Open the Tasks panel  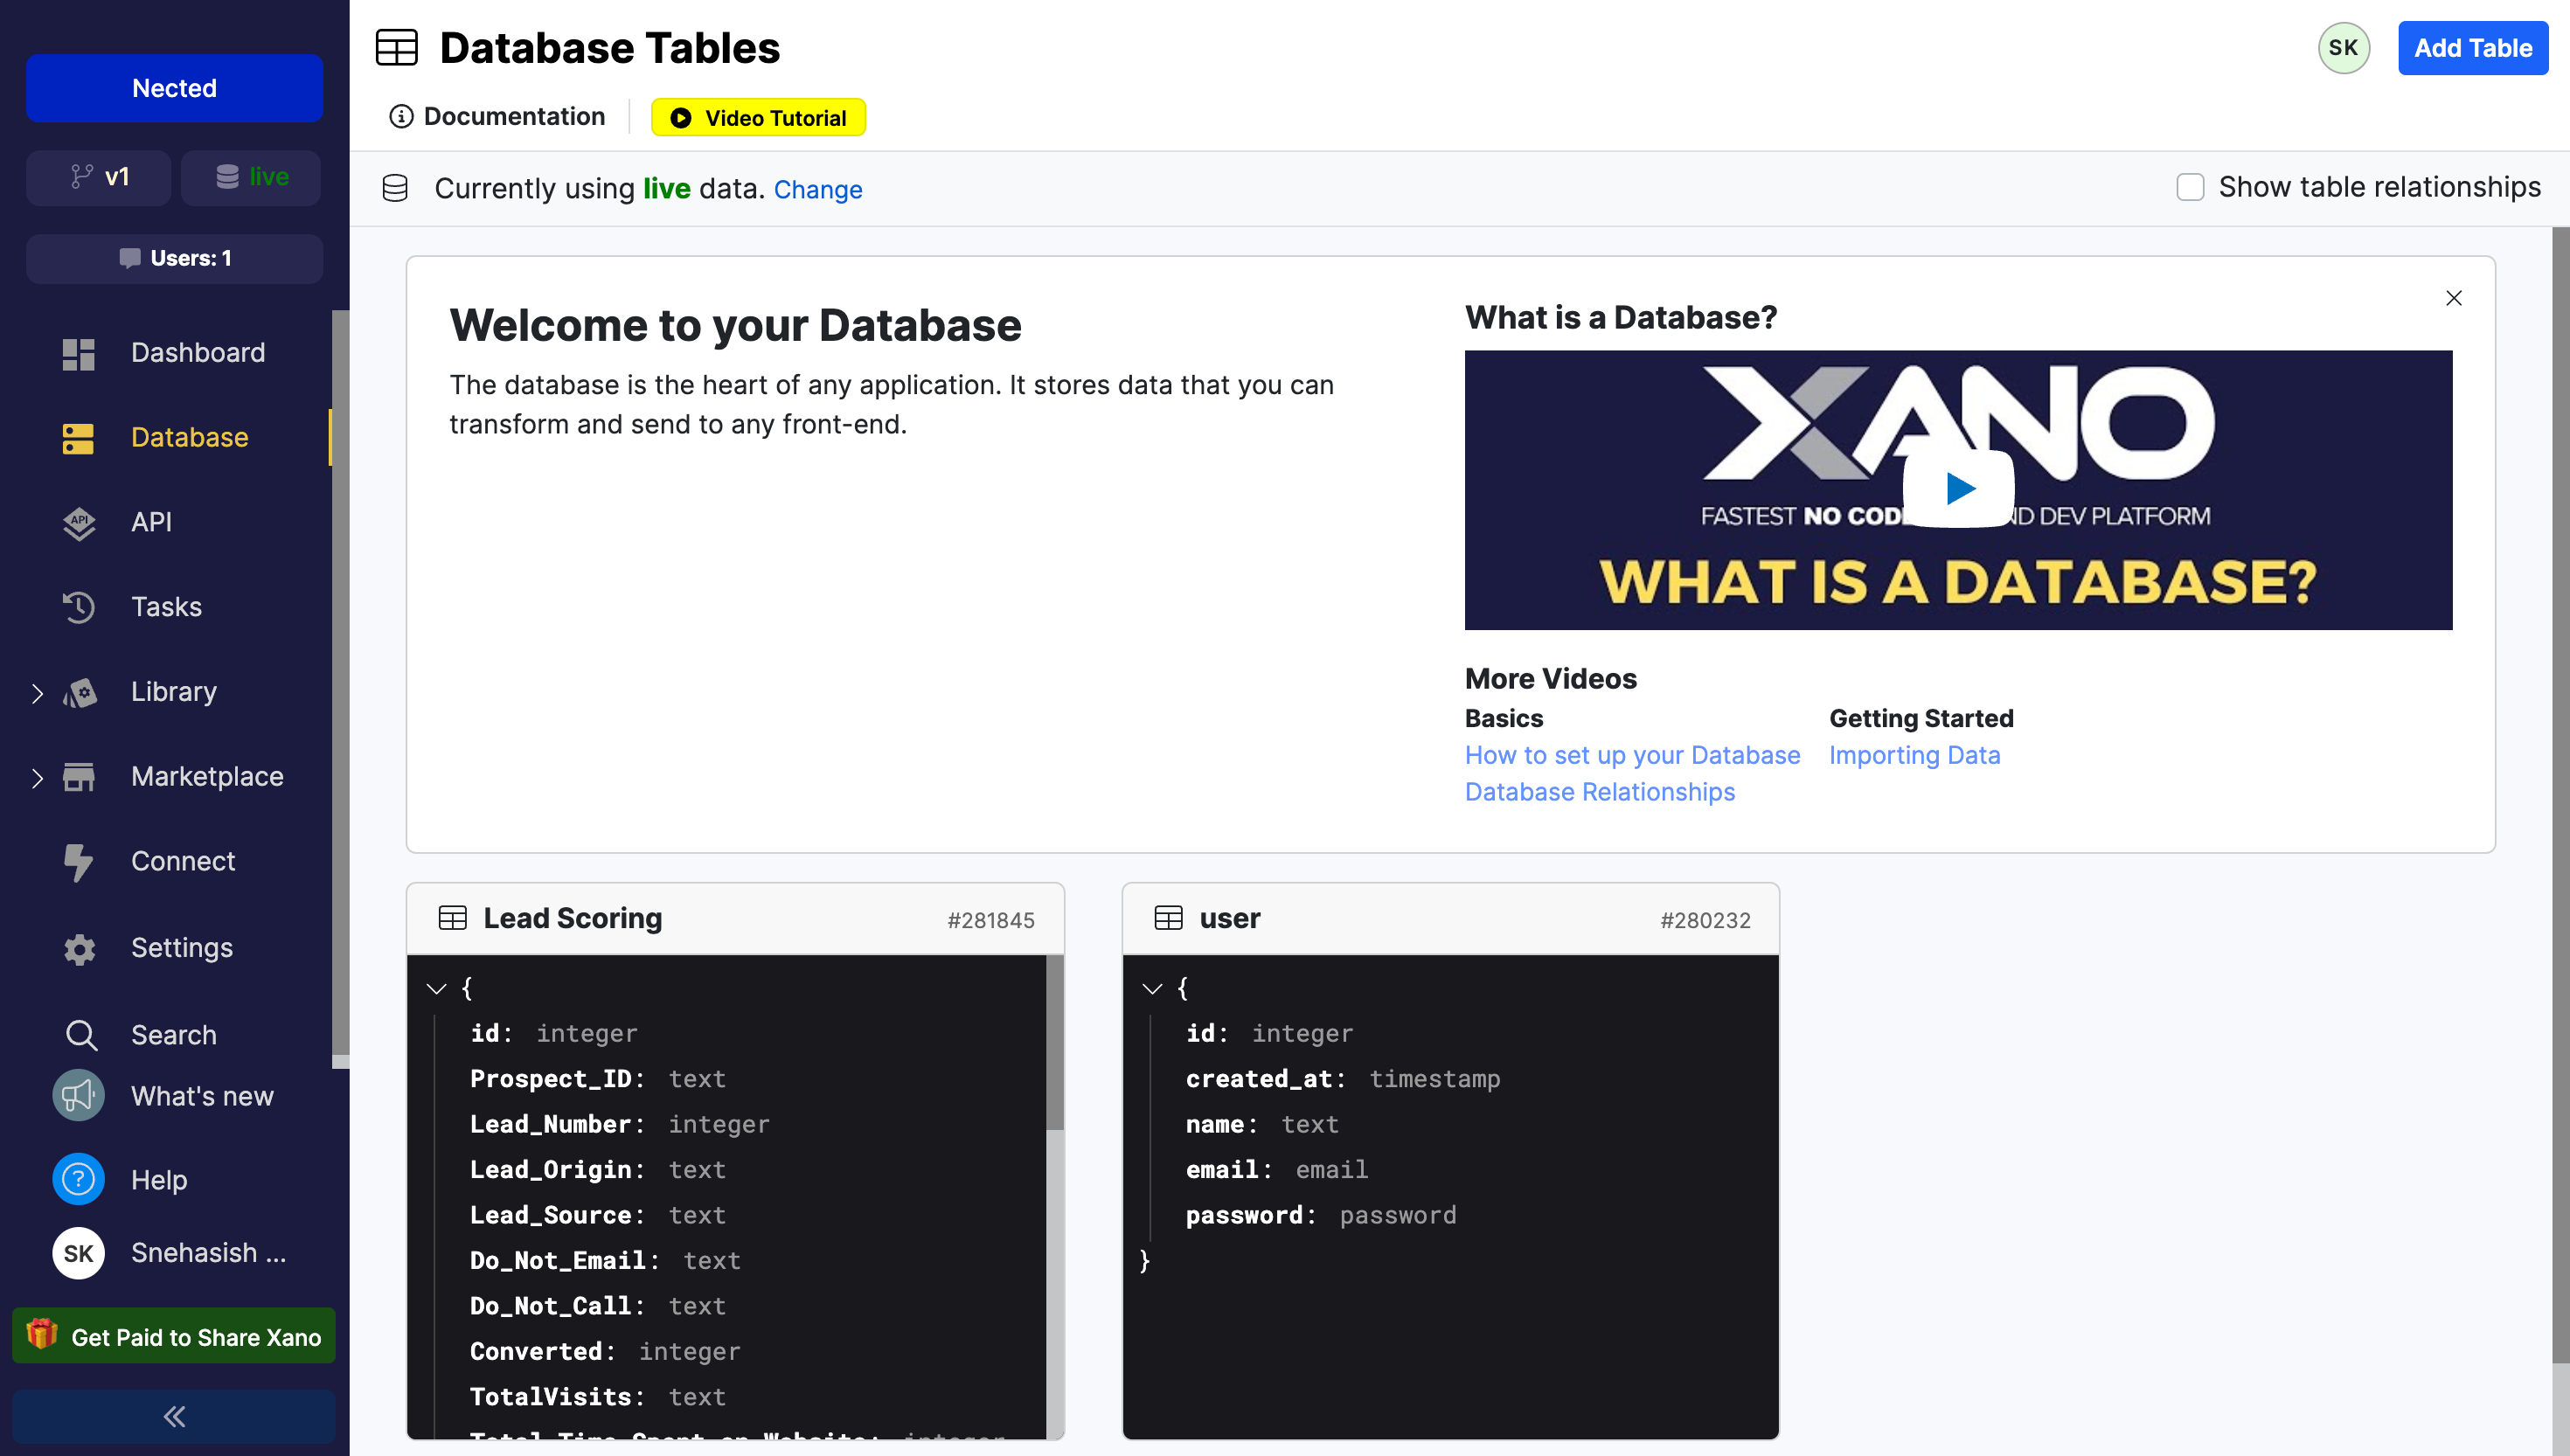166,606
